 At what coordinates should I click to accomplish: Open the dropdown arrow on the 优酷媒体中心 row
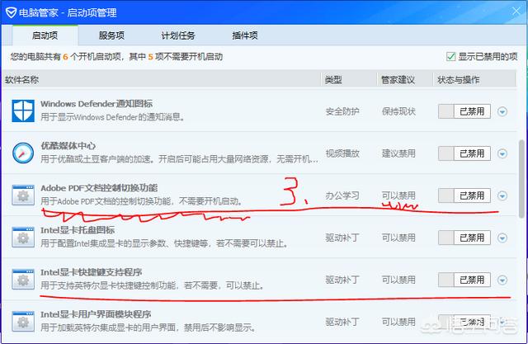tap(502, 153)
